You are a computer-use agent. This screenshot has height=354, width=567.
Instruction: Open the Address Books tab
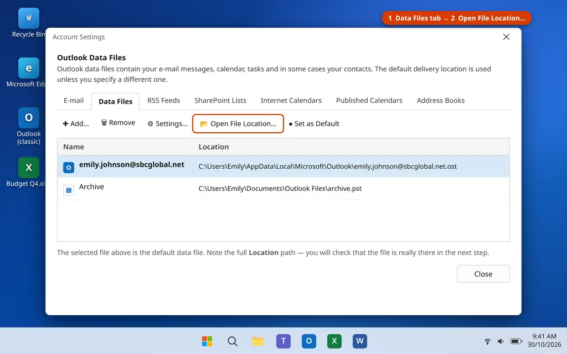(x=440, y=101)
